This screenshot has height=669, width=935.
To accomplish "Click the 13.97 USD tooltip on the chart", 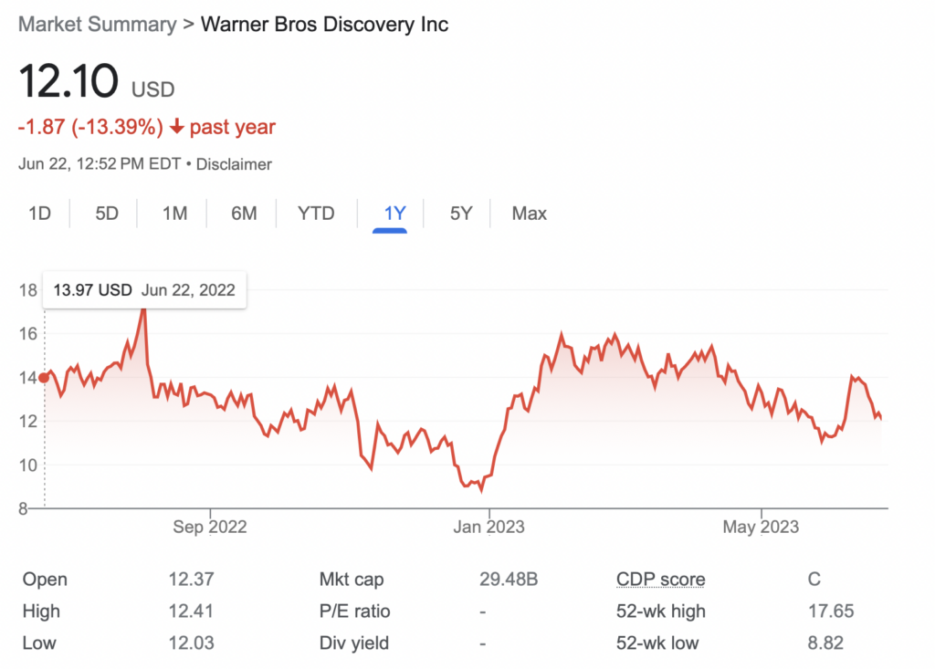I will pos(142,290).
